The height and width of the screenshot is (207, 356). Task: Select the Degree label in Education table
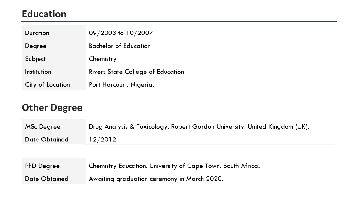[x=36, y=46]
